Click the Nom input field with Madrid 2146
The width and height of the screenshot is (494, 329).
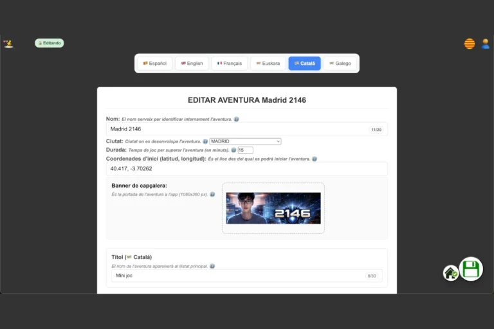tap(247, 129)
